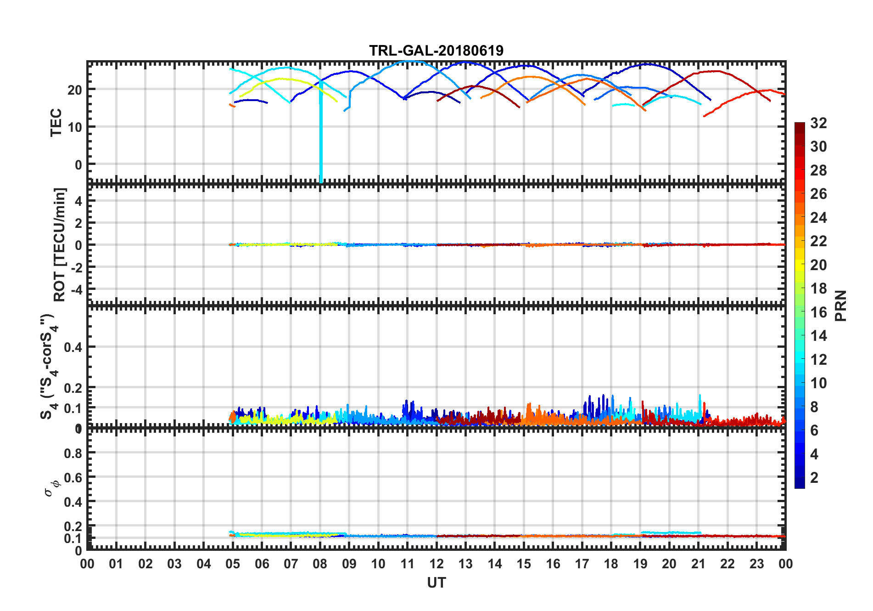873x611 pixels.
Task: Click the PRN colorbar tick value 6
Action: (815, 430)
